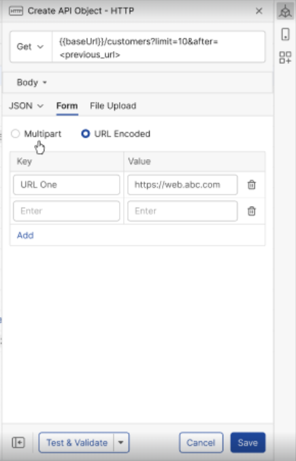Select the Multipart radio button
This screenshot has width=296, height=461.
coord(15,134)
